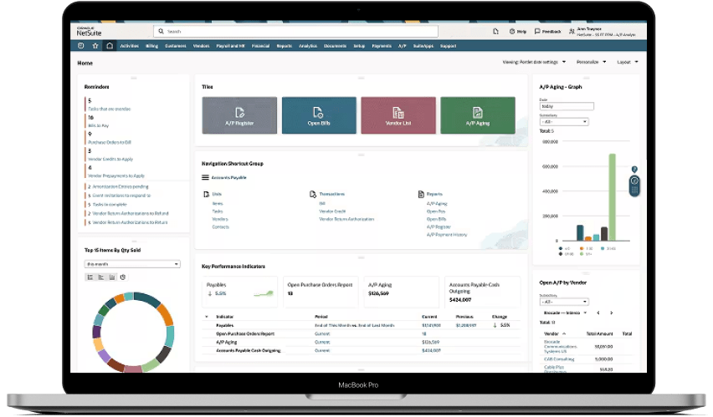This screenshot has height=417, width=713.
Task: Go to the Home icon in navigation bar
Action: click(110, 46)
